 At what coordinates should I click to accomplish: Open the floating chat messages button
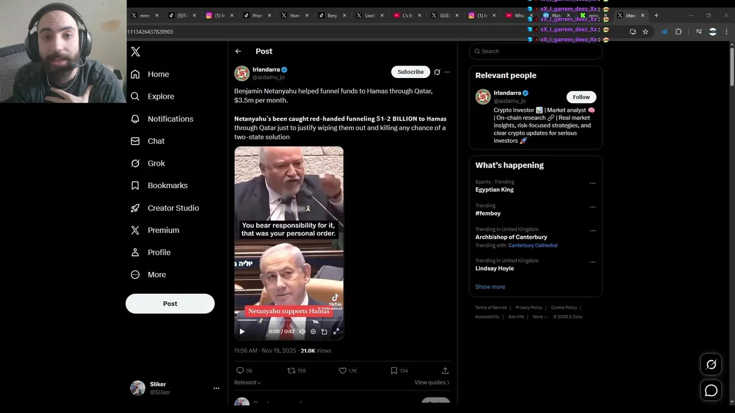[711, 391]
